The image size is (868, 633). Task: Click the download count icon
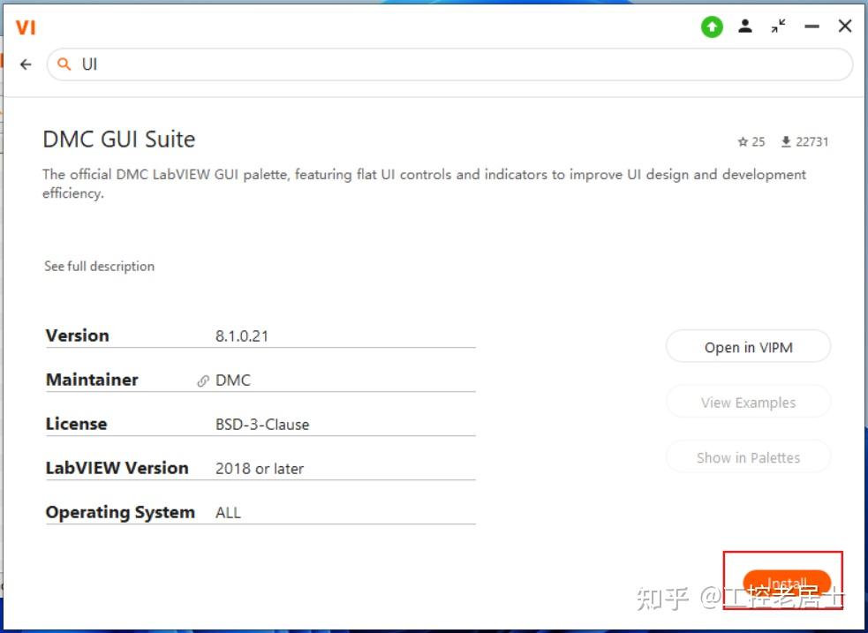coord(786,142)
